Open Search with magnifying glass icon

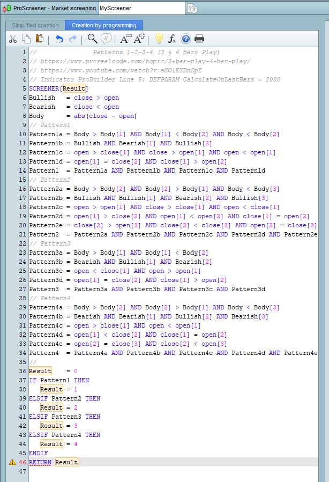92,39
